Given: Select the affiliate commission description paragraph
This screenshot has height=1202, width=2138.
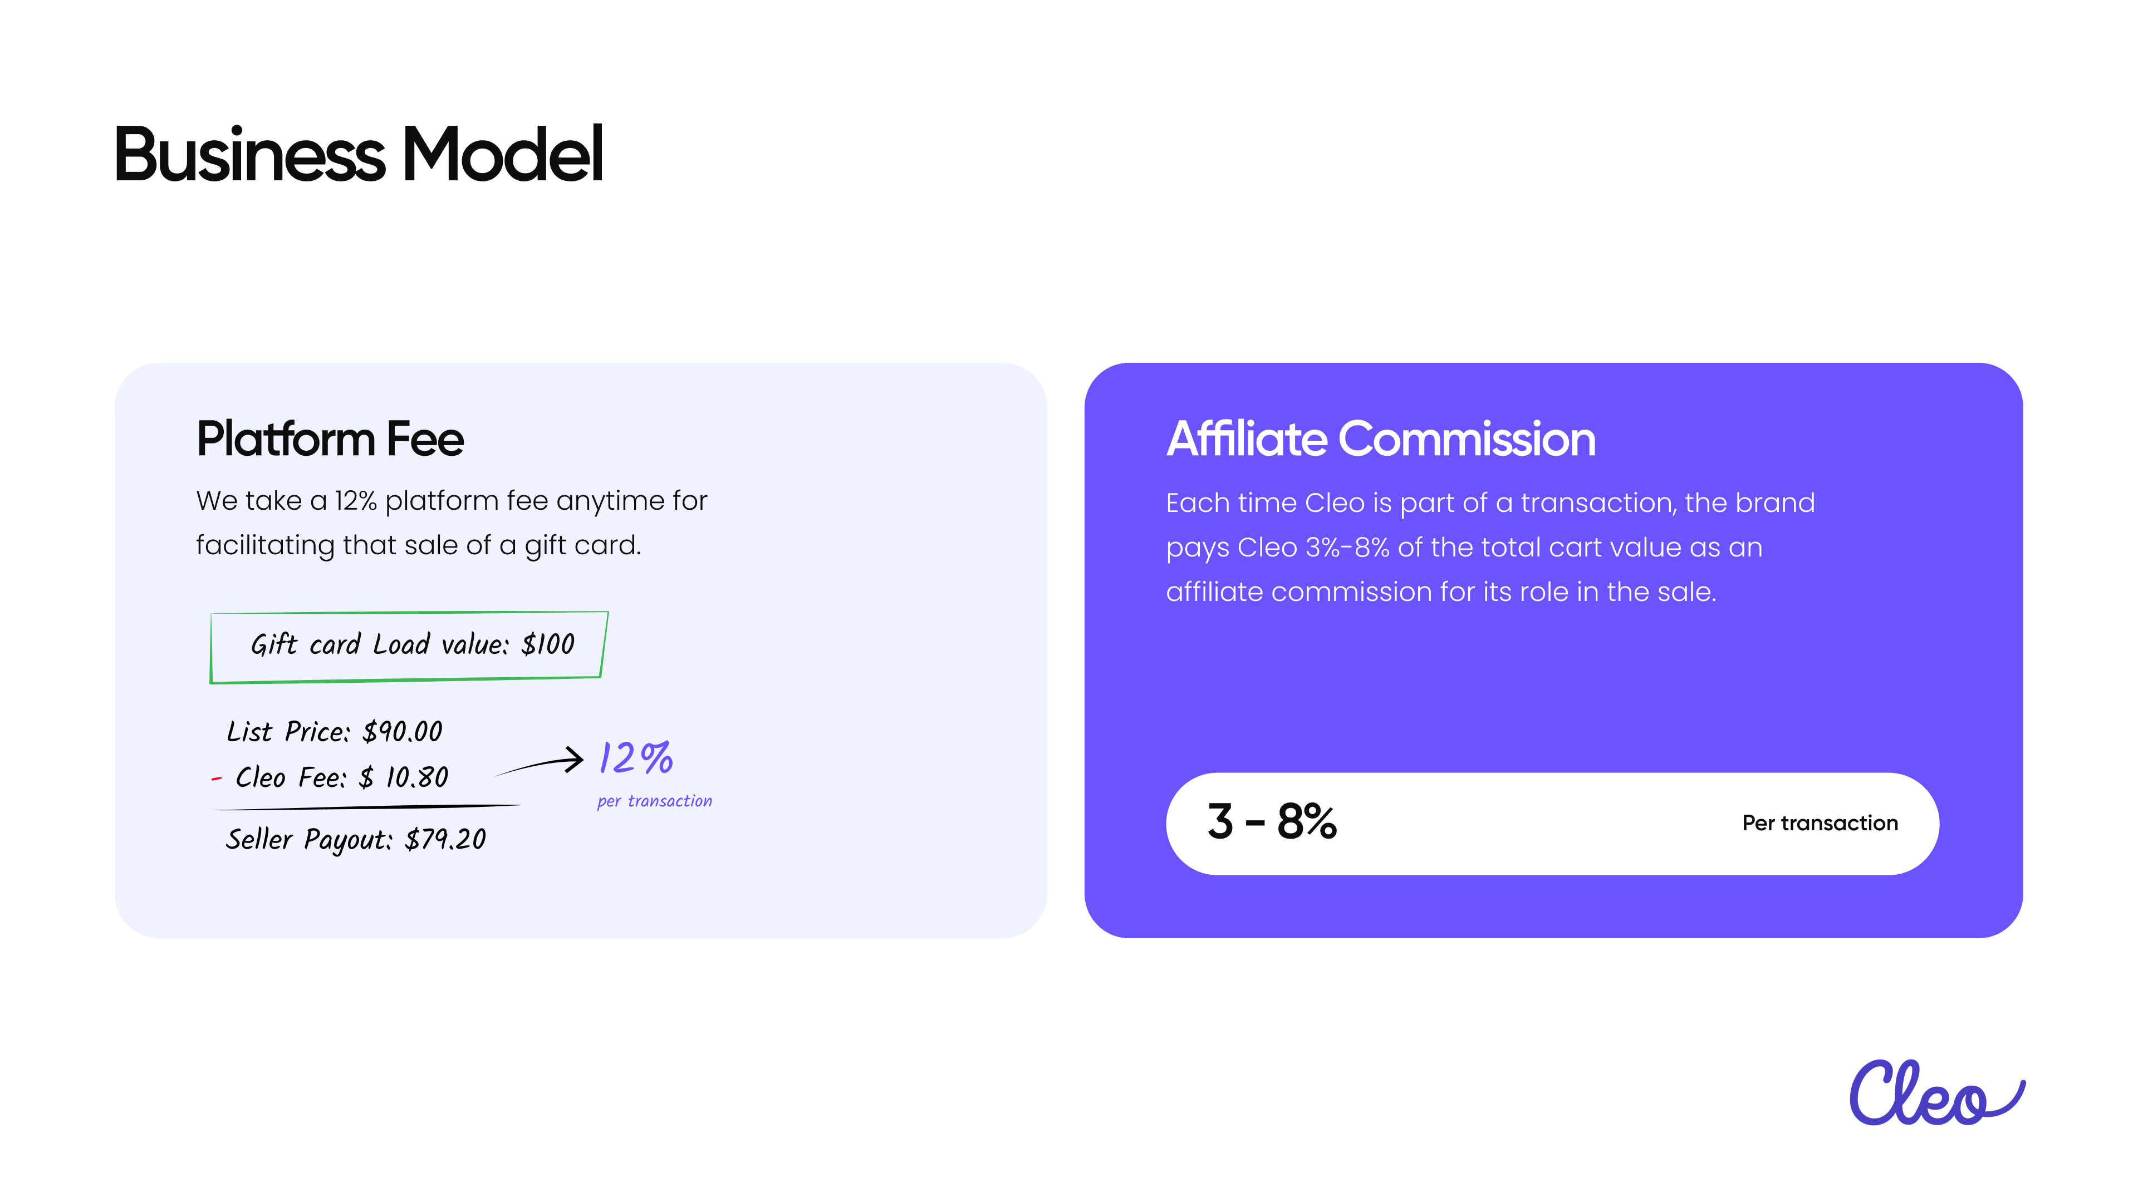Looking at the screenshot, I should pos(1490,546).
